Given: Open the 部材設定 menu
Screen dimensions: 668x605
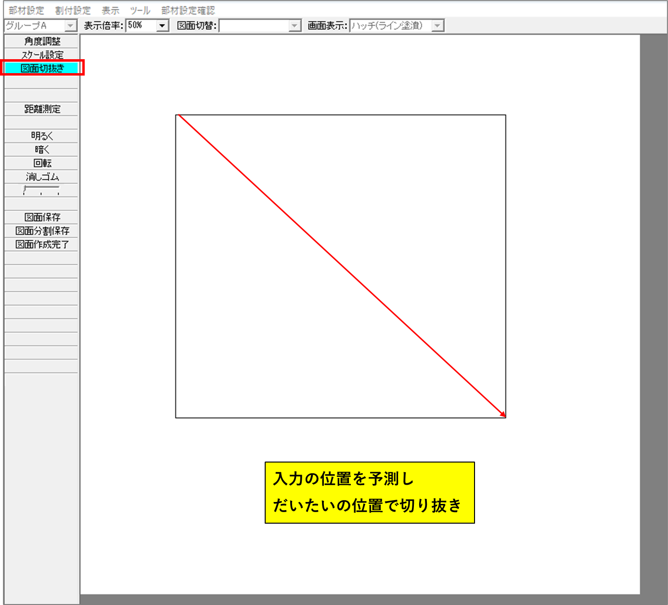Looking at the screenshot, I should point(26,11).
